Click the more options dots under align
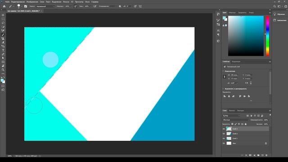Viewport: 288px width, 162px height. [x=251, y=101]
